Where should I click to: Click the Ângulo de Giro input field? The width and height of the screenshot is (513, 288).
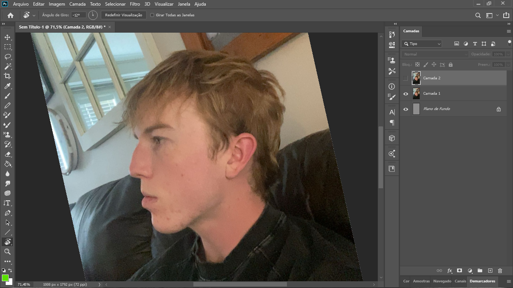point(78,15)
